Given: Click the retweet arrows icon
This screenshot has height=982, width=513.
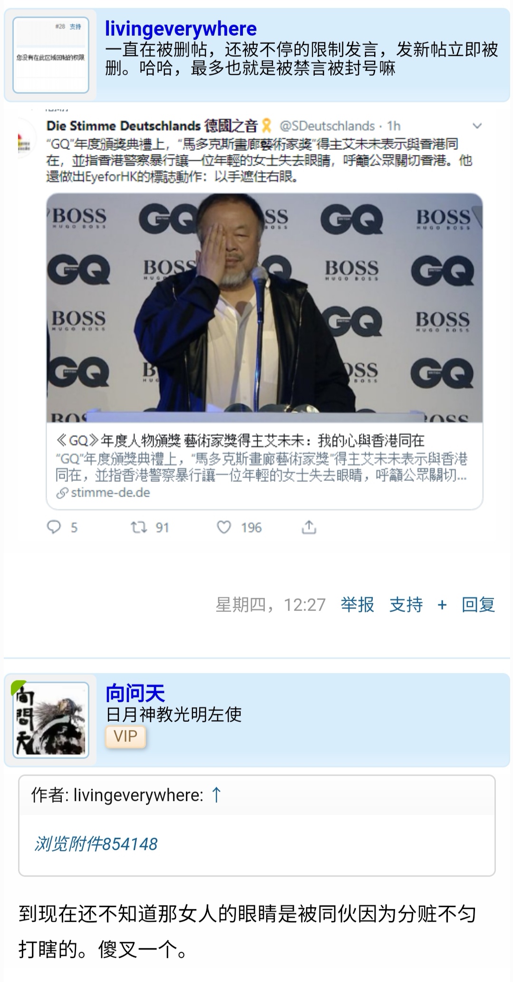Looking at the screenshot, I should (139, 527).
